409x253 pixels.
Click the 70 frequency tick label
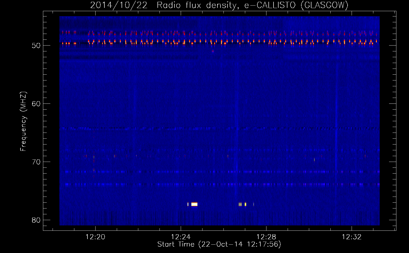pos(36,162)
